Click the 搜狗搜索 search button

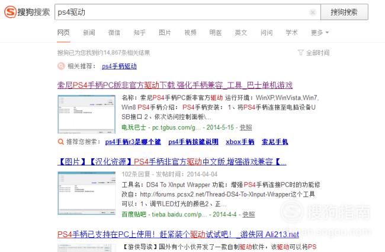(x=344, y=12)
